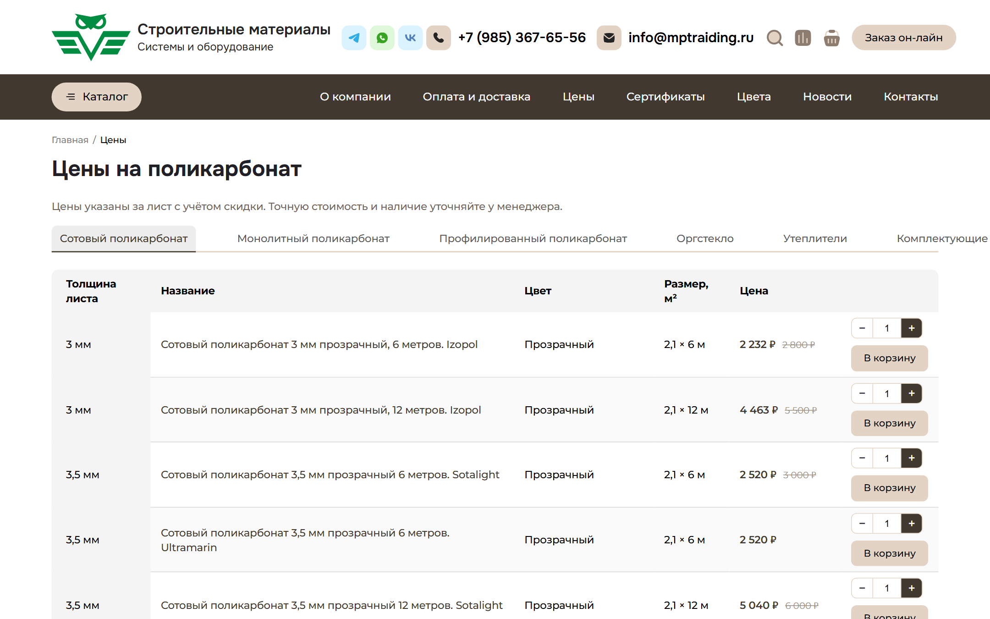Click quantity field for Izopol 3 mm 6 metre
This screenshot has width=990, height=619.
887,328
